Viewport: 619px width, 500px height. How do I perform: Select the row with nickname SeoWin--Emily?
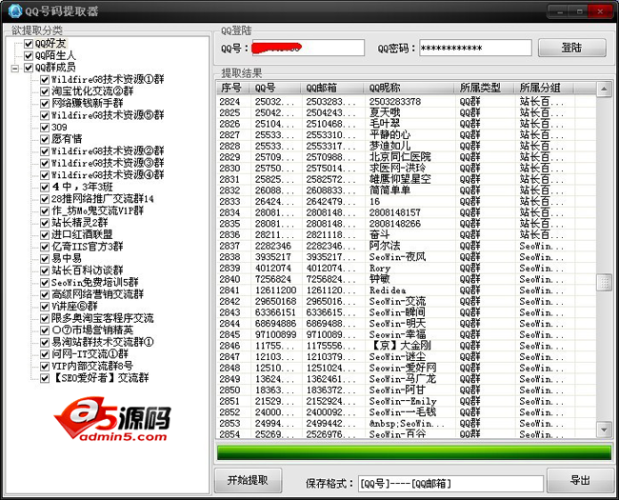coord(407,401)
